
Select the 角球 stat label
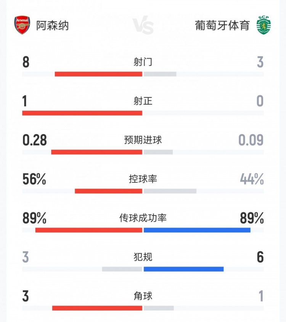(143, 296)
